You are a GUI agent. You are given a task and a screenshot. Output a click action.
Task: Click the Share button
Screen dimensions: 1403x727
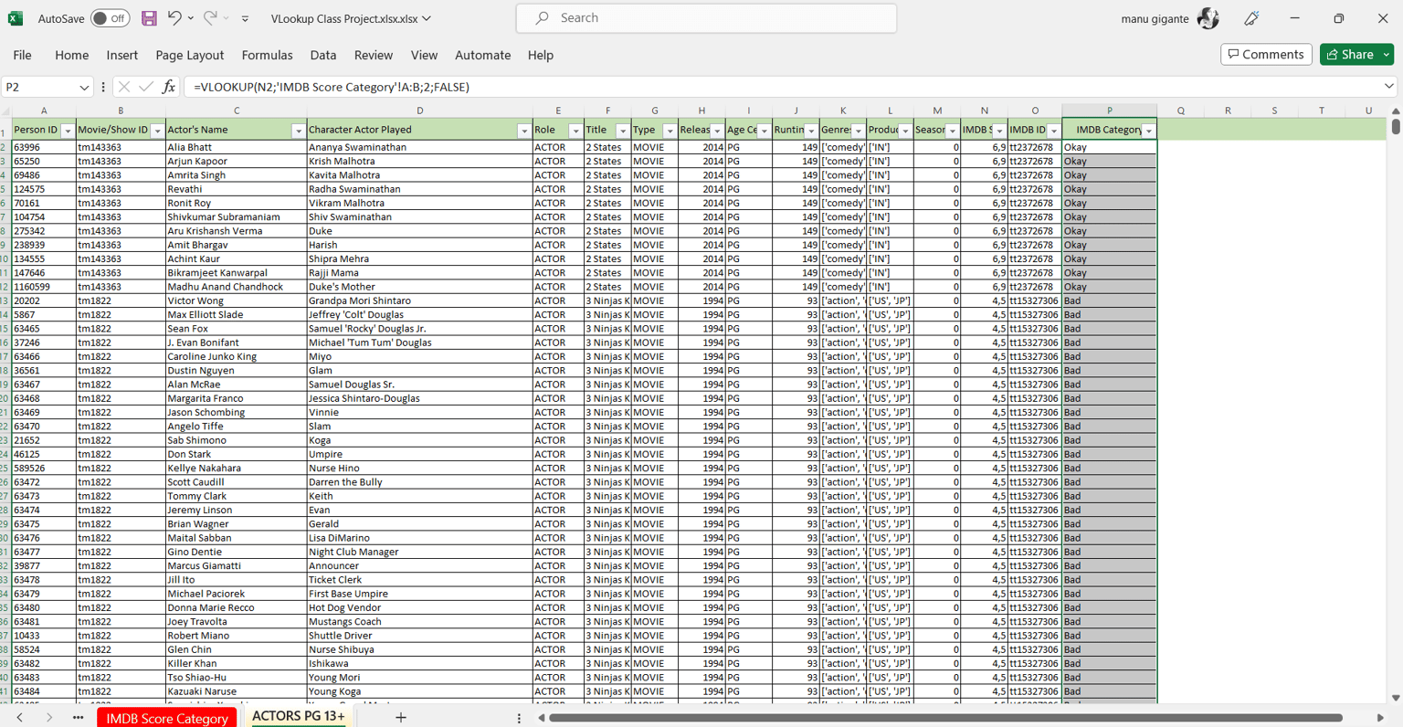pyautogui.click(x=1350, y=55)
